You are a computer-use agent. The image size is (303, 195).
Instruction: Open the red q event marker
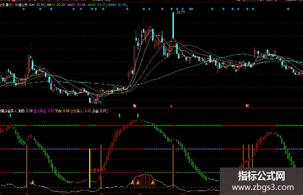click(171, 106)
